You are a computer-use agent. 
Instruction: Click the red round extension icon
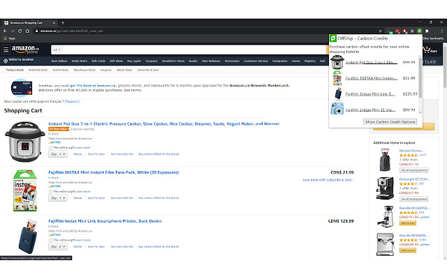click(x=404, y=31)
